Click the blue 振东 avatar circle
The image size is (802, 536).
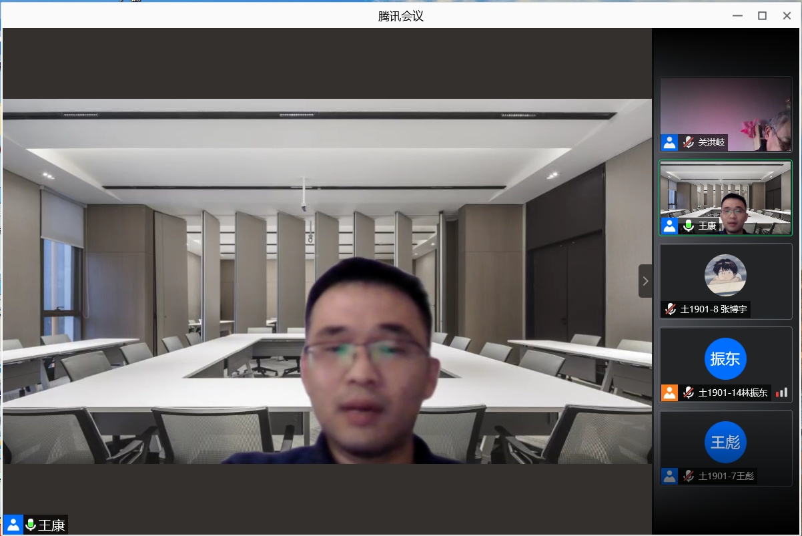pos(725,358)
